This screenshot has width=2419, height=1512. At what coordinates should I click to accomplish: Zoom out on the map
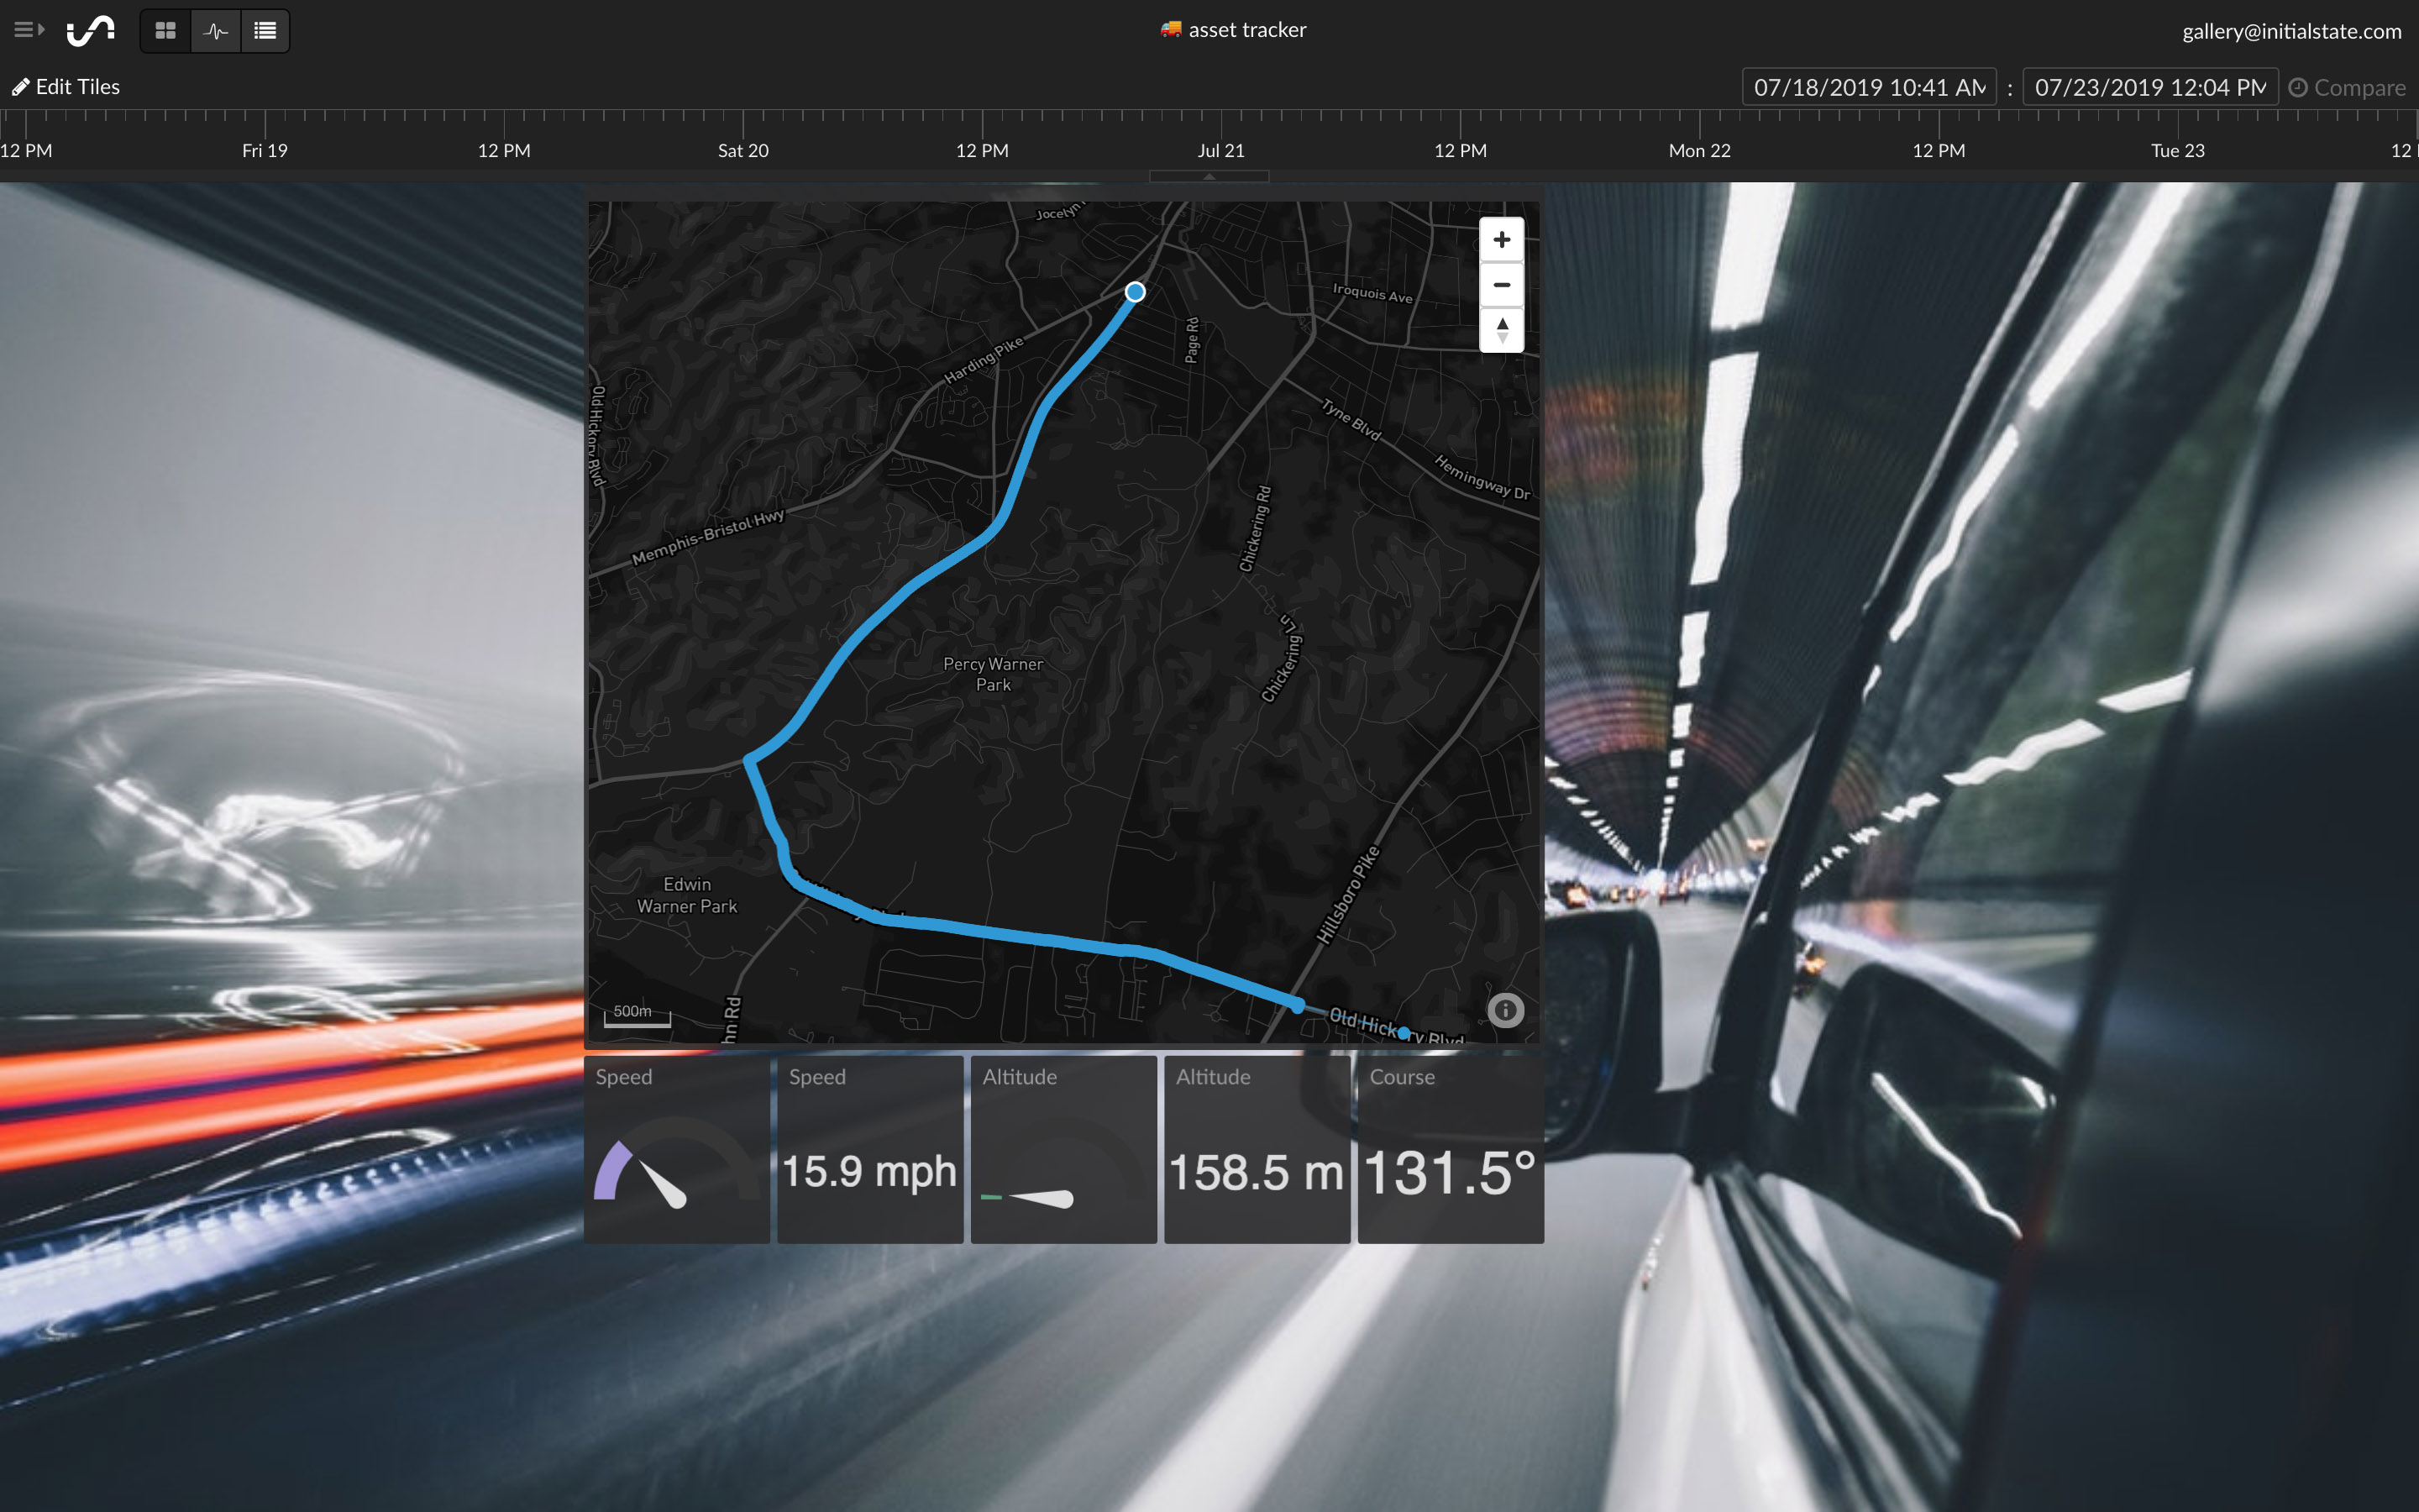[1502, 285]
